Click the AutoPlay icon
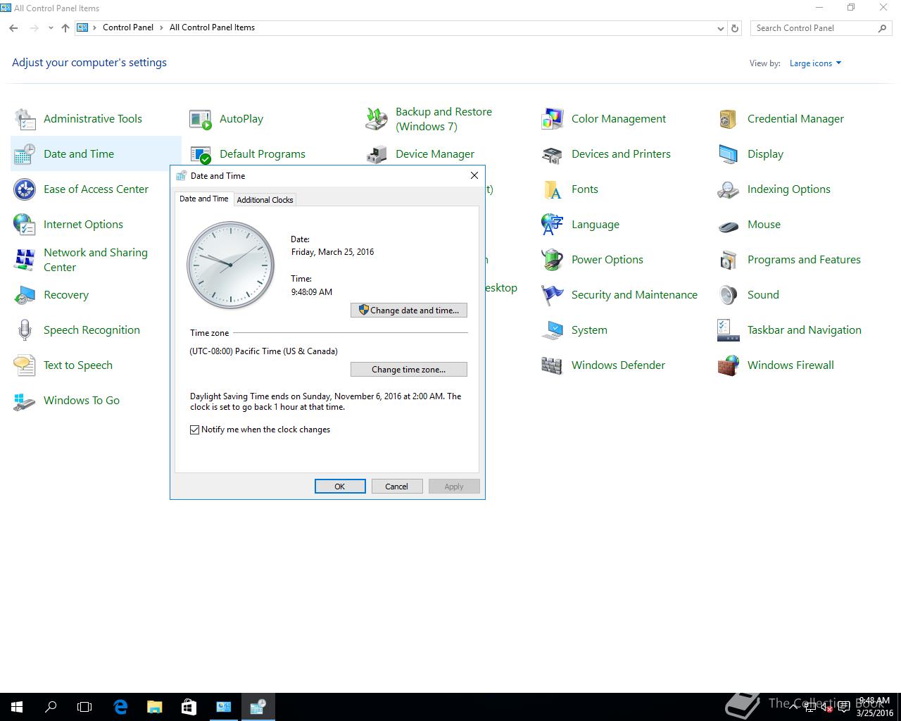Image resolution: width=901 pixels, height=721 pixels. click(201, 119)
